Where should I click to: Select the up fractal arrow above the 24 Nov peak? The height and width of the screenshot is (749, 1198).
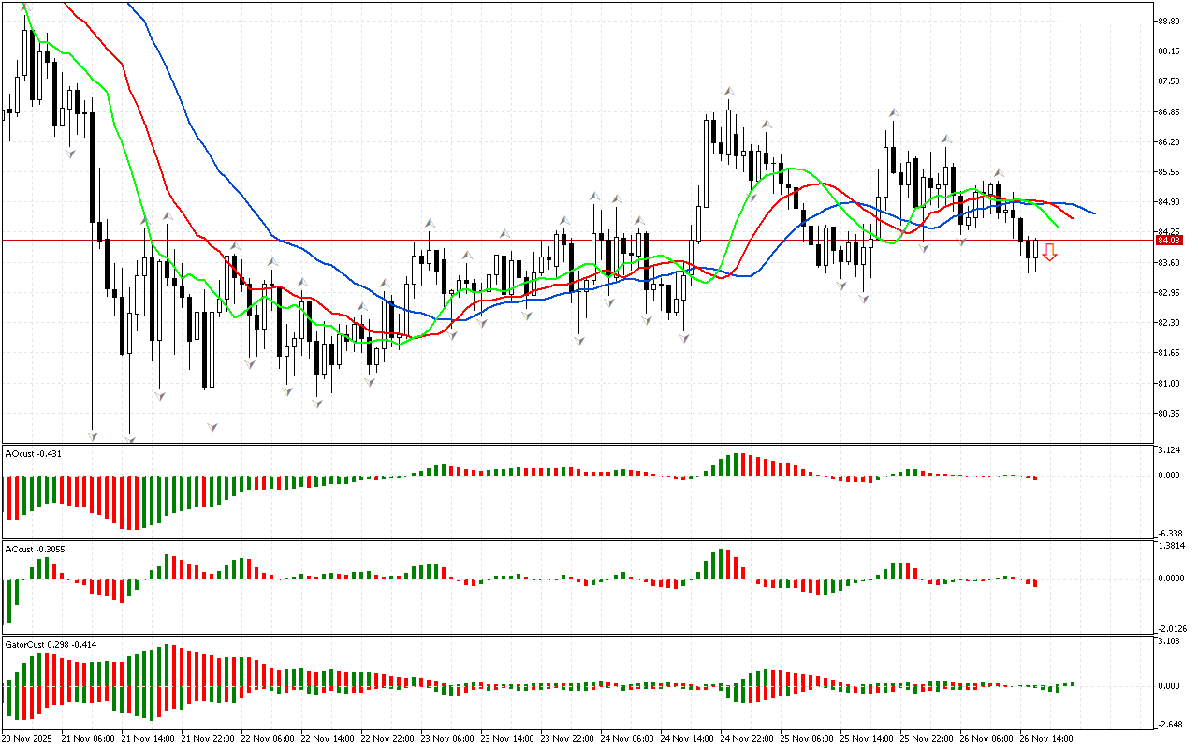727,91
